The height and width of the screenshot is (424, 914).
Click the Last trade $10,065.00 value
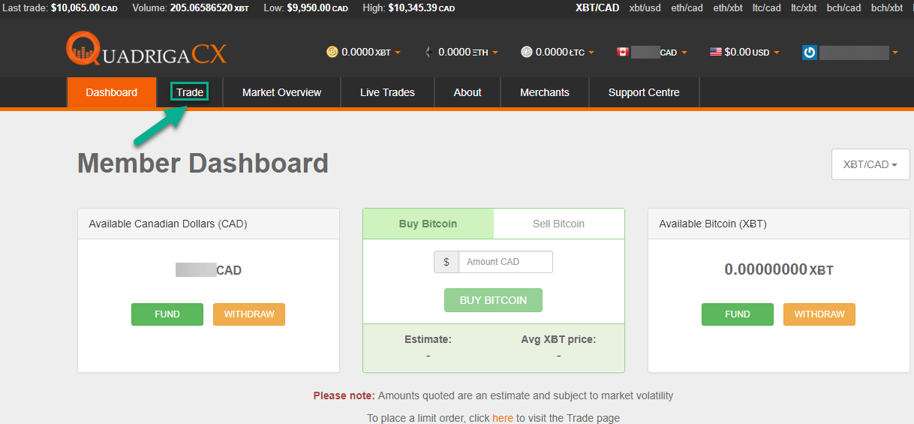click(84, 8)
